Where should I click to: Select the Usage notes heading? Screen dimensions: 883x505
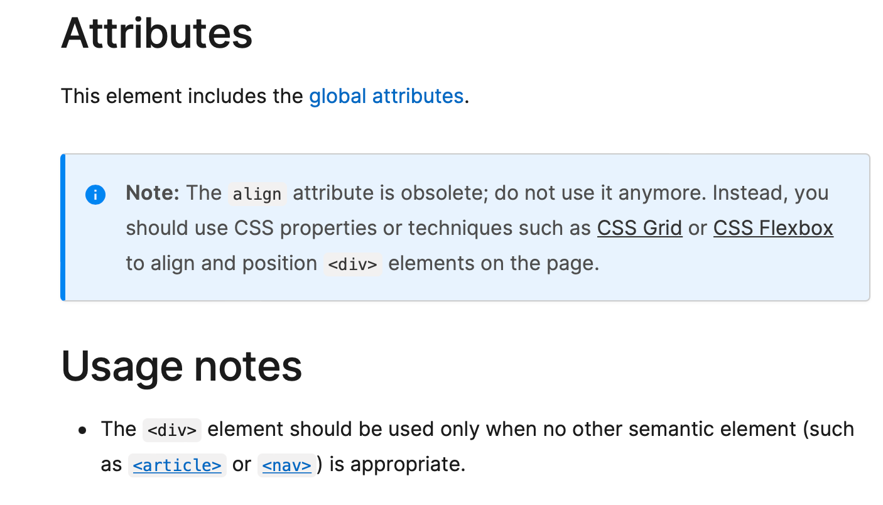click(x=181, y=366)
